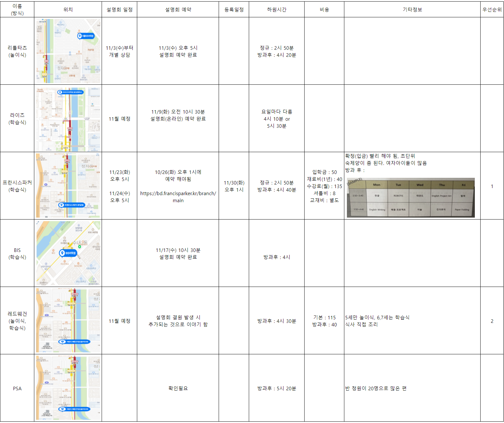Select the BIS (학습식) name cell

(x=17, y=253)
